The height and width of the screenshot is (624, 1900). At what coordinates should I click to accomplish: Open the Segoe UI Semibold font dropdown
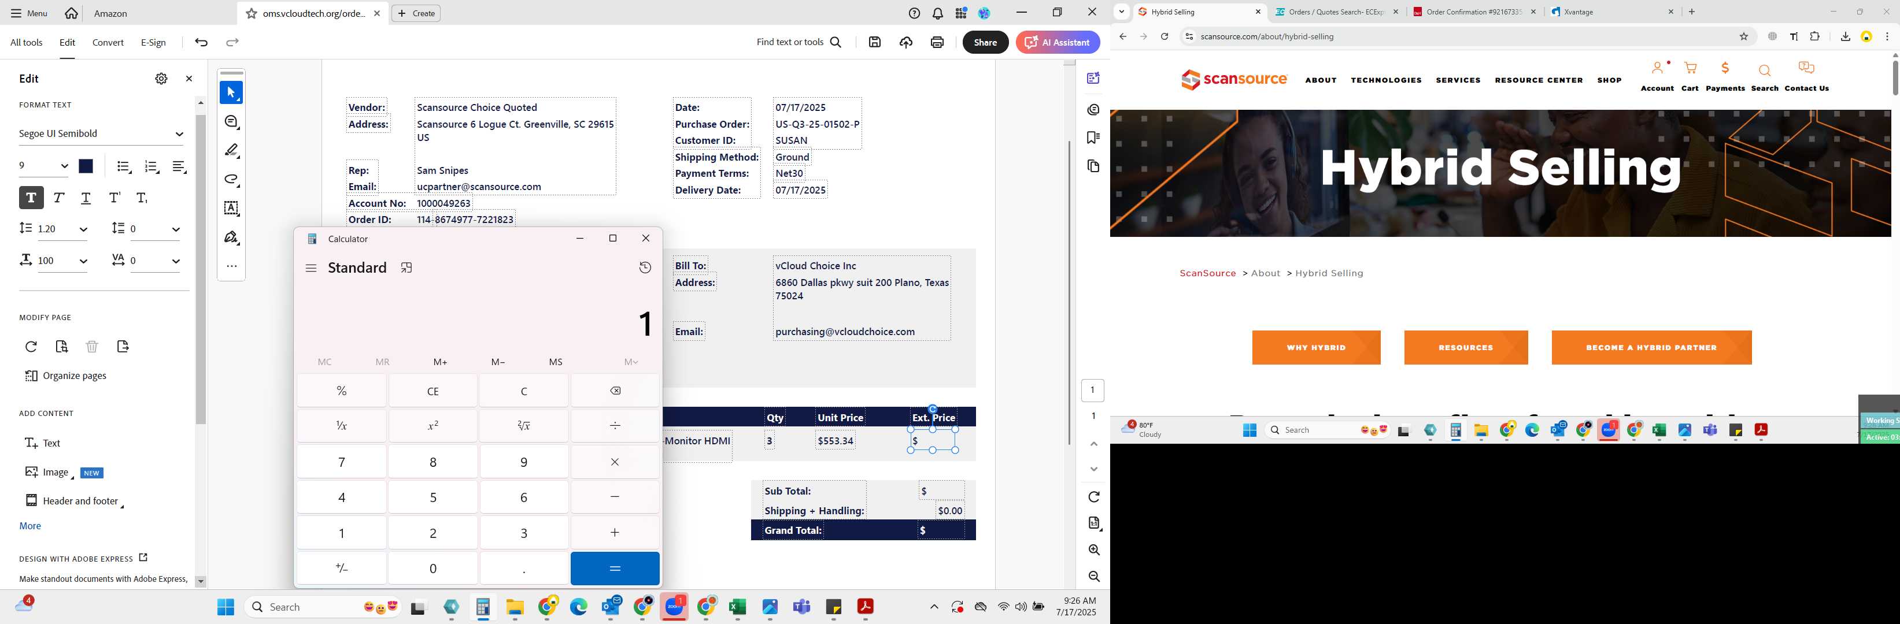tap(101, 133)
